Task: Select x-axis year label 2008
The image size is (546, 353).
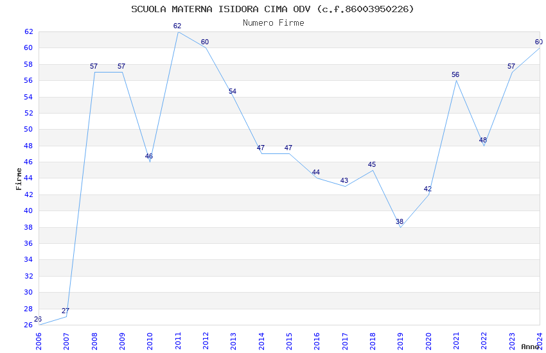Action: coord(94,341)
